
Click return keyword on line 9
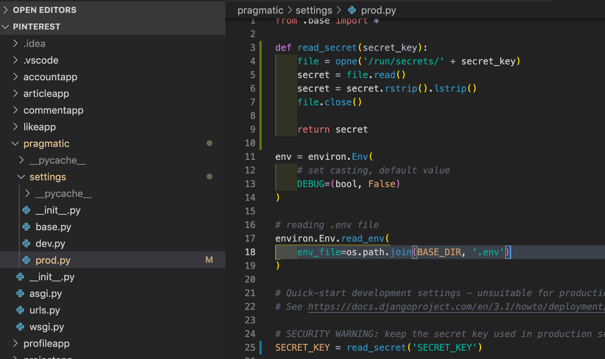pos(313,130)
